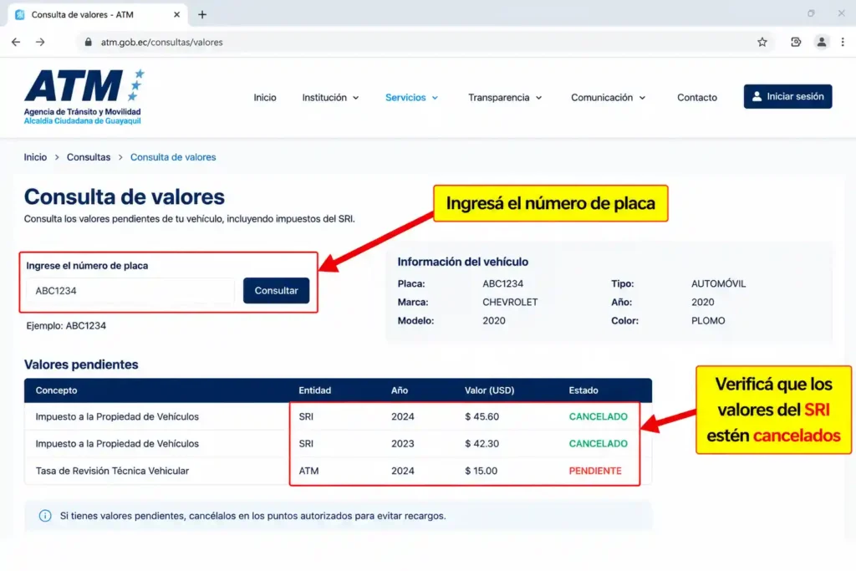856x571 pixels.
Task: Go back with the browser back arrow
Action: click(16, 42)
